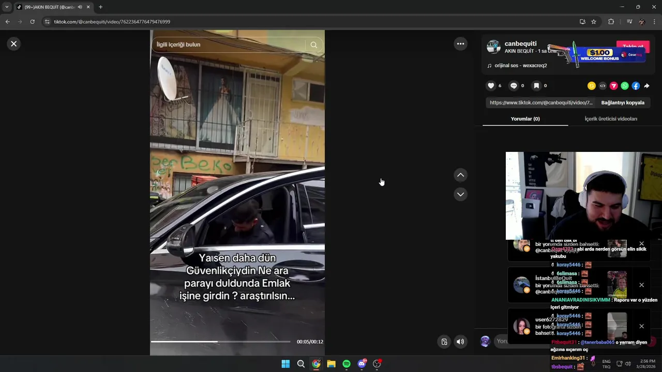The width and height of the screenshot is (662, 372).
Task: Open Discord from the taskbar
Action: tap(362, 364)
